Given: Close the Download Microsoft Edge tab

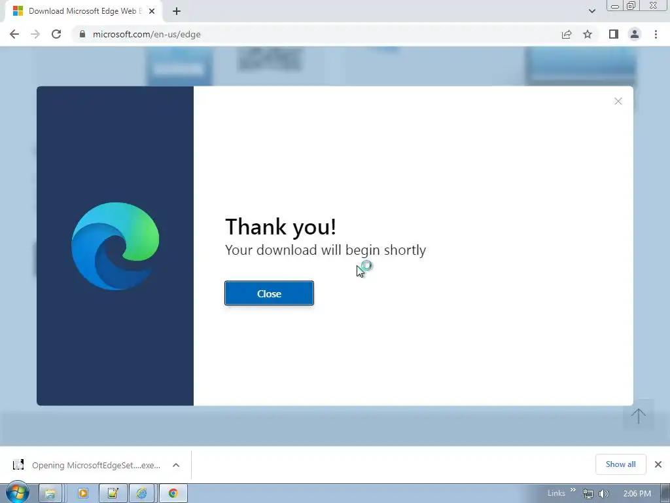Looking at the screenshot, I should click(x=152, y=11).
